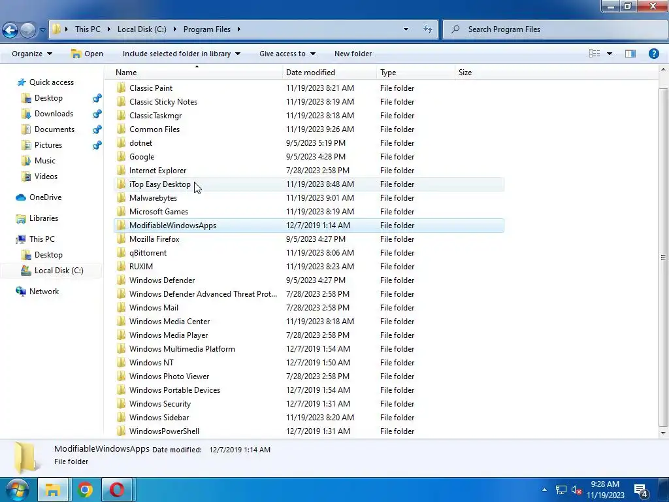Open the Organize menu
Screen dimensions: 669x502
[x=32, y=54]
